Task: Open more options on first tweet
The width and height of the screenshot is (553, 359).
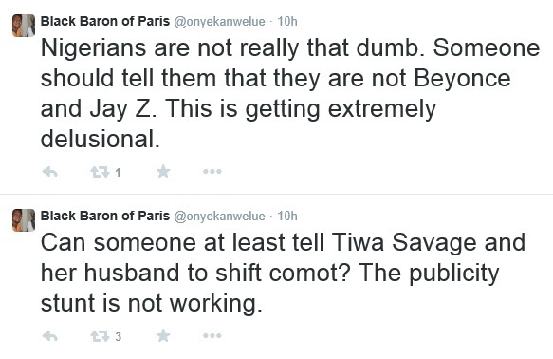Action: (212, 172)
